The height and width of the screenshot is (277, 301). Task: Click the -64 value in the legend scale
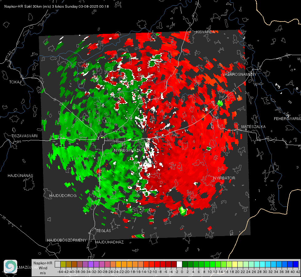tap(60, 272)
